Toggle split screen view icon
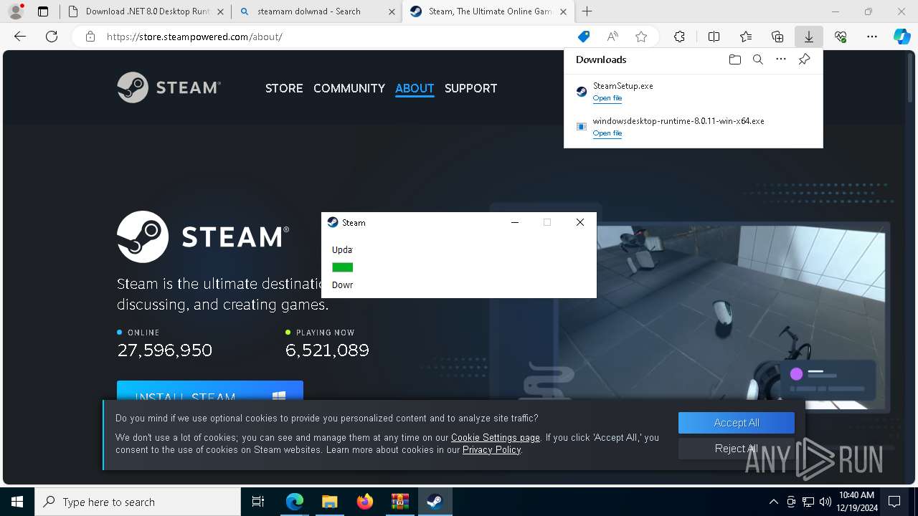 tap(714, 37)
